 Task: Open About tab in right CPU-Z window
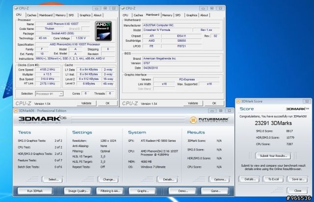204,15
